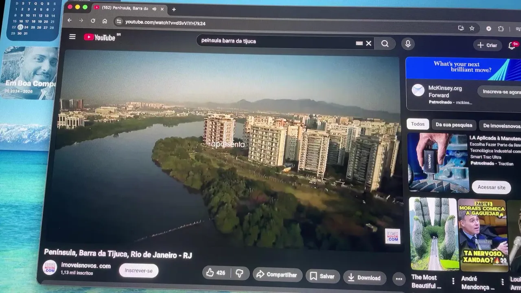Open the Chrome extensions puzzle icon

(x=501, y=29)
